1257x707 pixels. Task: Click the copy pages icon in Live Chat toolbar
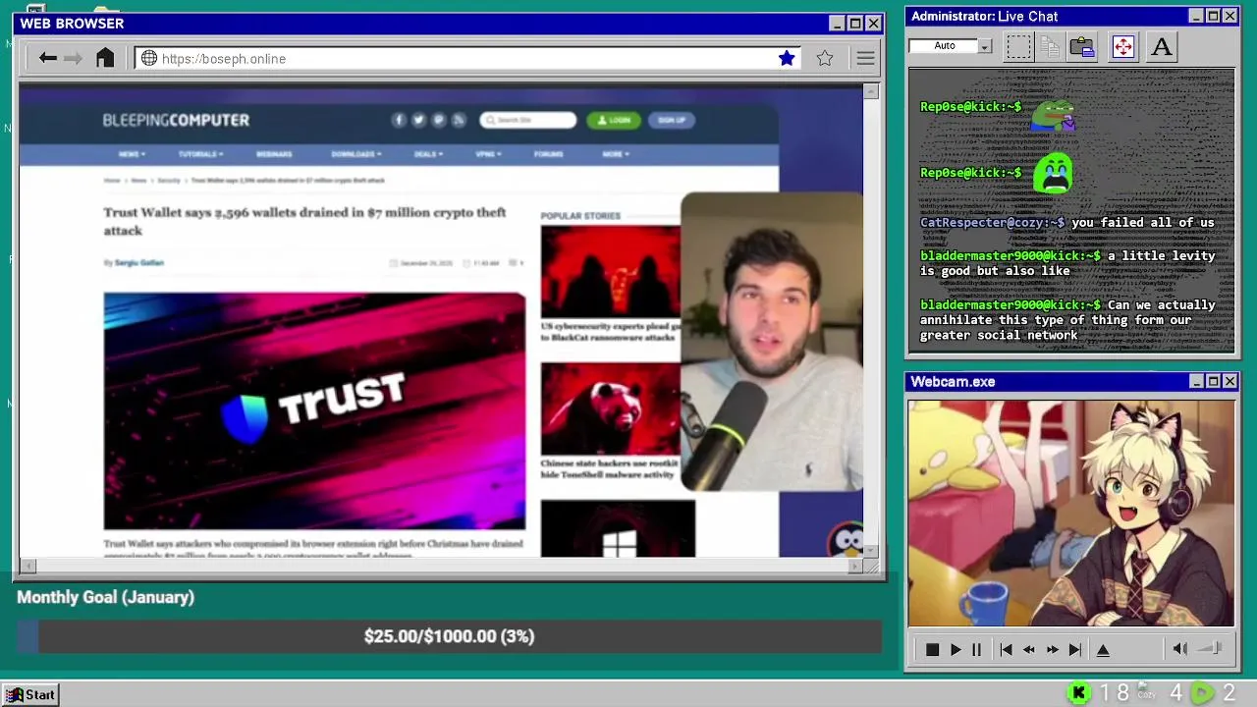(1050, 46)
